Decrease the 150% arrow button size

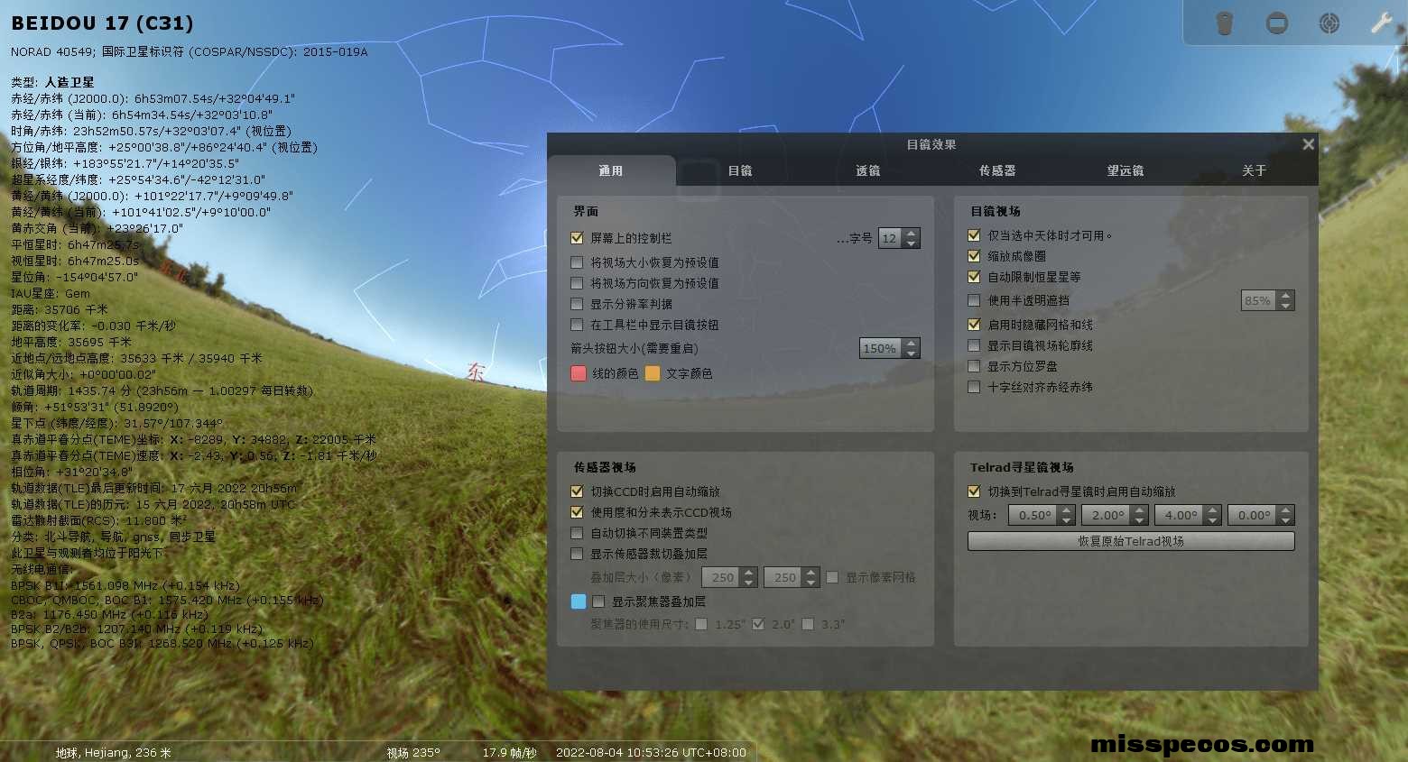(911, 353)
